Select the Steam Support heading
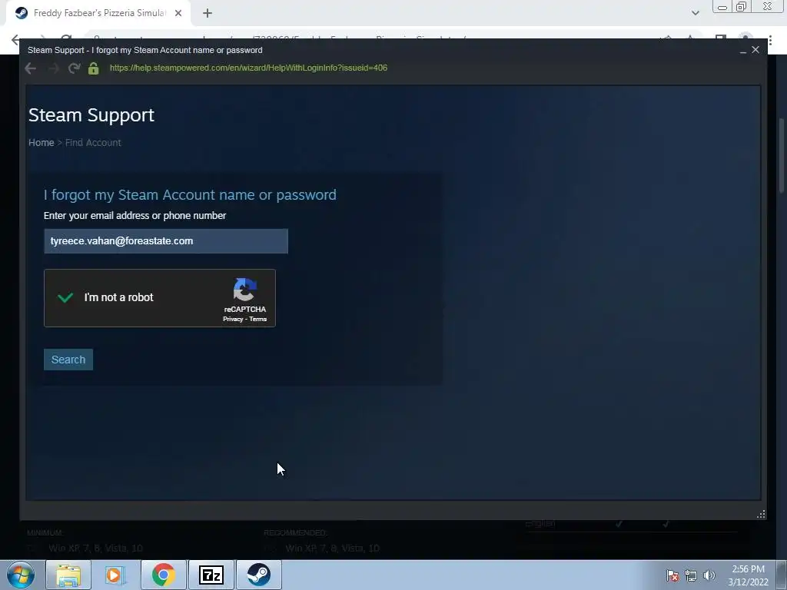This screenshot has height=590, width=787. (91, 115)
